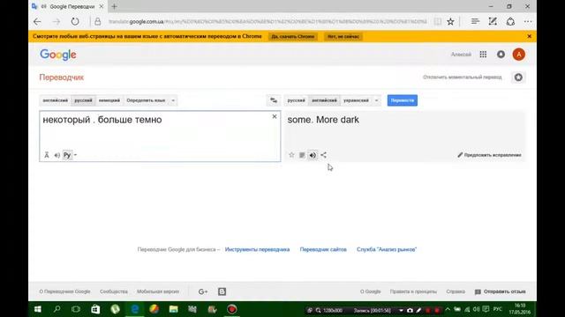Select Определить язык detect language

click(146, 100)
